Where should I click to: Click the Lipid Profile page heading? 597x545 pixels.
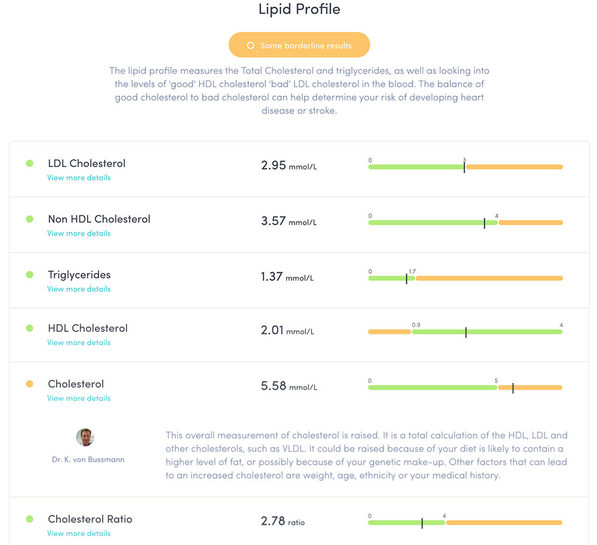(x=299, y=9)
